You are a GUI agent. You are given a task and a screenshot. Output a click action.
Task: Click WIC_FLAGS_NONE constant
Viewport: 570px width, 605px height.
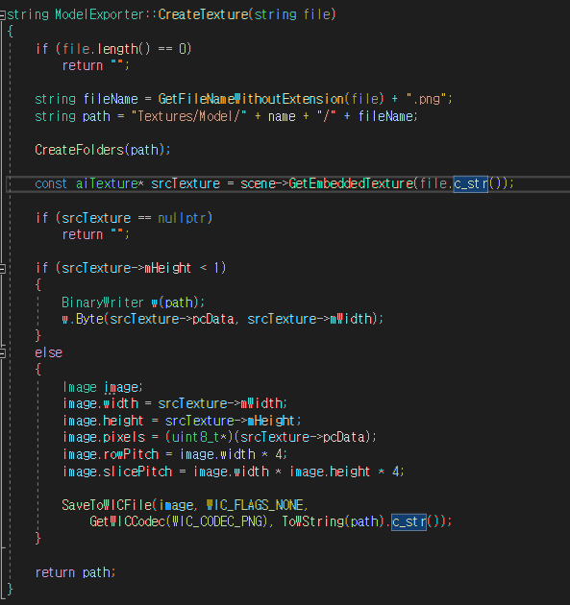pos(255,505)
